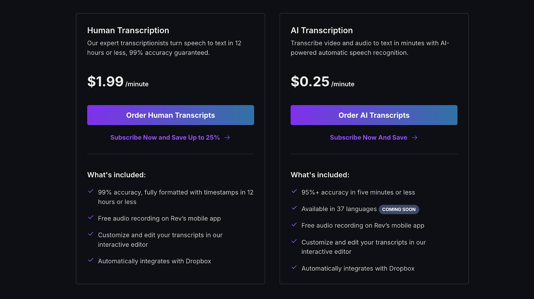Click checkmark beside AI plan mobile app recording
534x299 pixels.
tap(294, 225)
